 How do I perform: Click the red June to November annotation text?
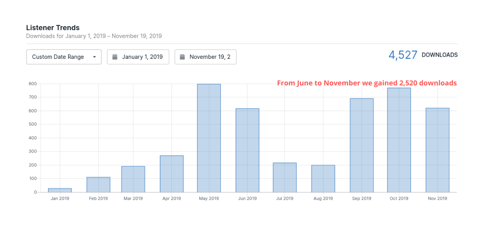click(x=367, y=83)
